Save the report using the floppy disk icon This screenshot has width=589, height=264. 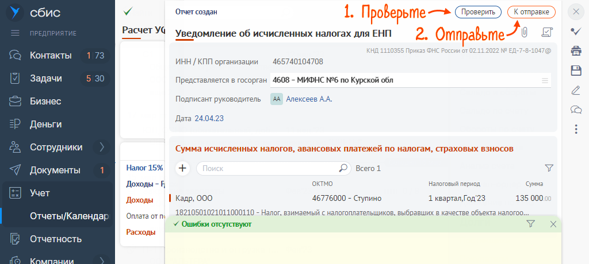[575, 71]
